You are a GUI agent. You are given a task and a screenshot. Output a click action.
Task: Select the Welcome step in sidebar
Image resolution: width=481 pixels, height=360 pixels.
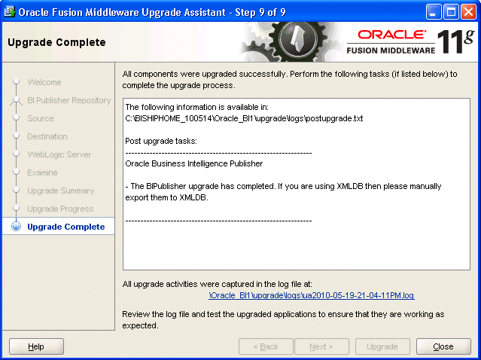pyautogui.click(x=44, y=82)
